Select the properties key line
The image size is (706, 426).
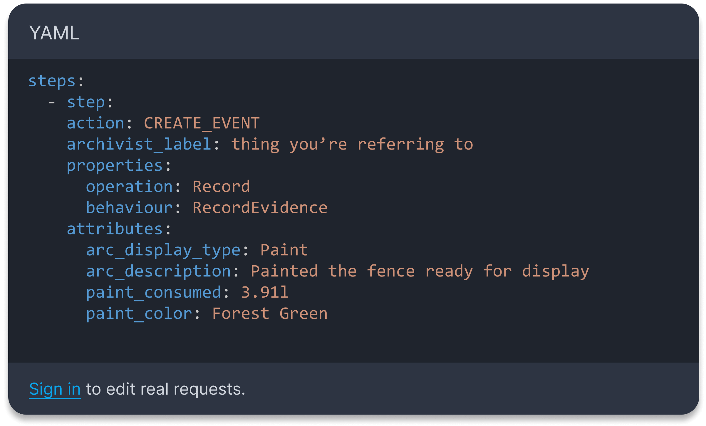point(119,165)
